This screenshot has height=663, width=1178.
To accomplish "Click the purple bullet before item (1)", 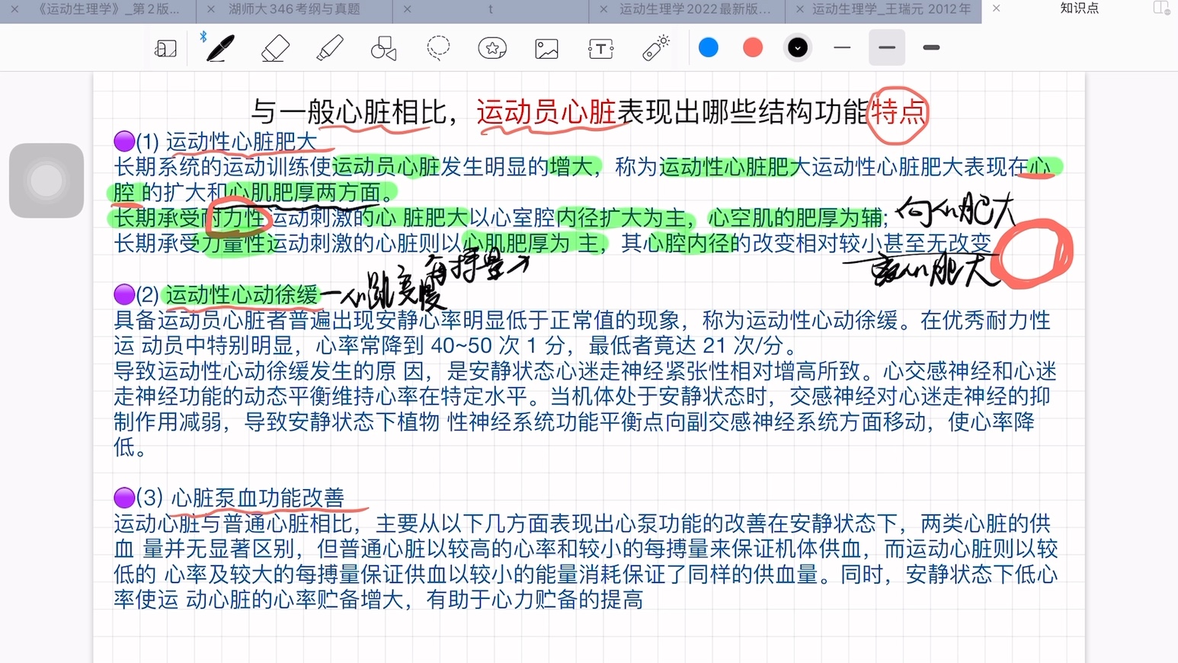I will click(x=124, y=141).
